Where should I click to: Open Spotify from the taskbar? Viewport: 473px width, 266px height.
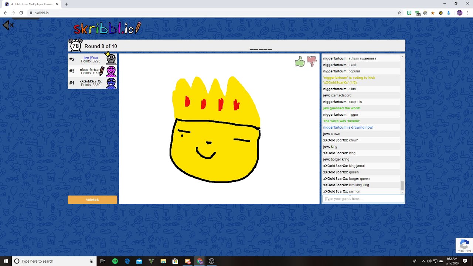pyautogui.click(x=115, y=261)
